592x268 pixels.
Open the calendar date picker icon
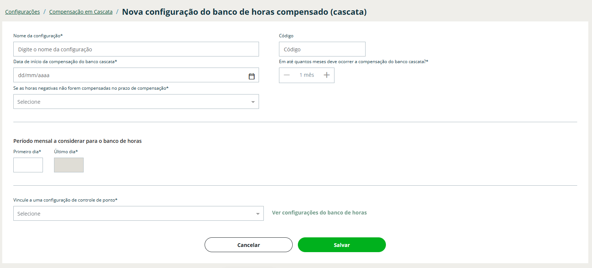252,76
